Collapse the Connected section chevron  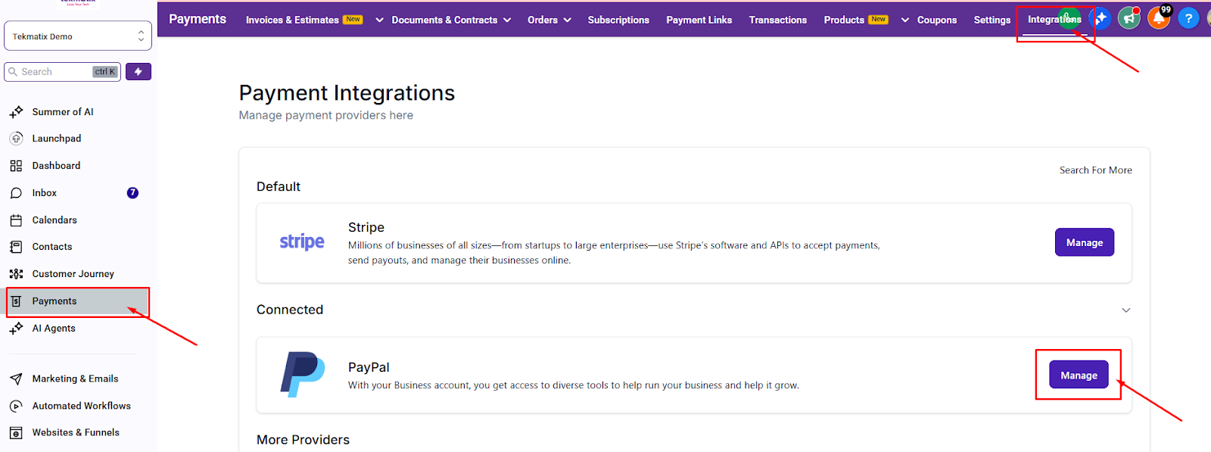click(x=1126, y=310)
